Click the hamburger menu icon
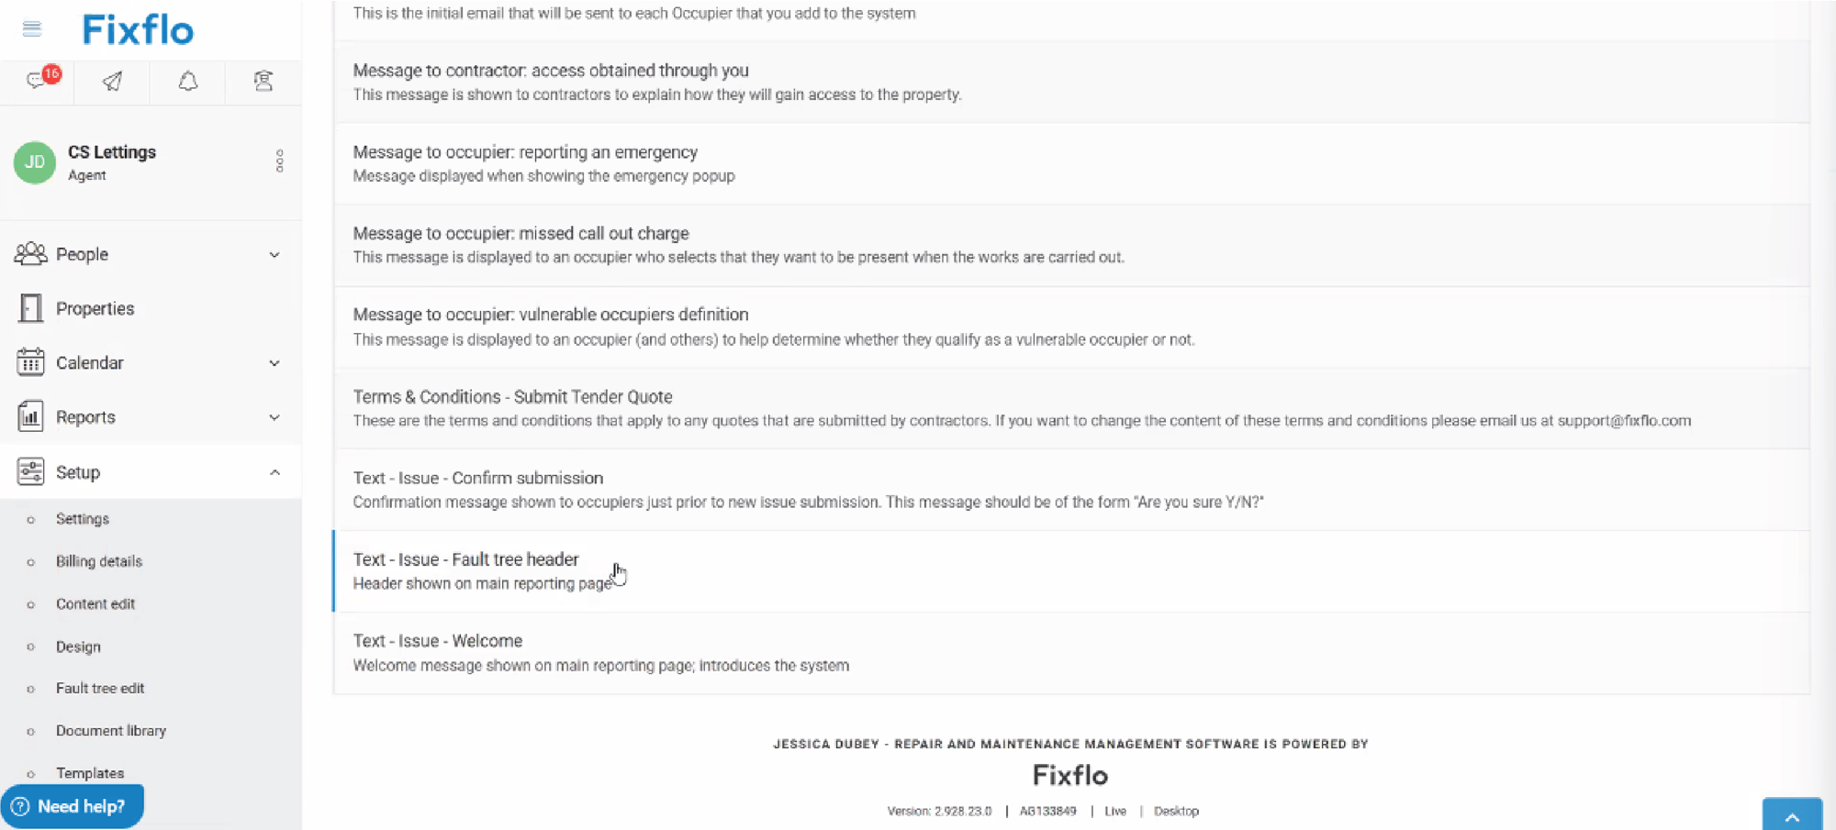This screenshot has width=1836, height=830. point(32,29)
